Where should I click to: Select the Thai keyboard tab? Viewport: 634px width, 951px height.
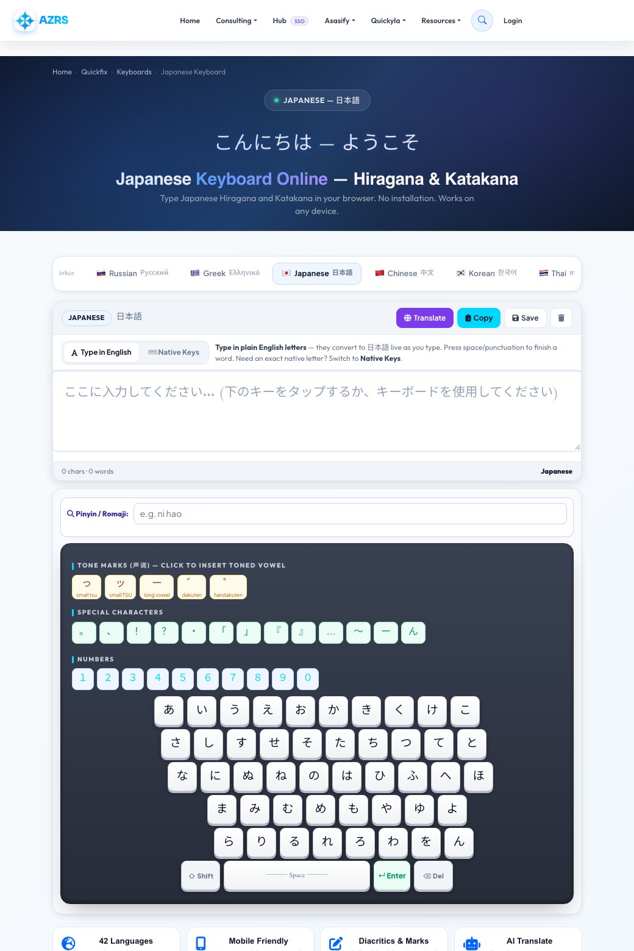(x=556, y=273)
